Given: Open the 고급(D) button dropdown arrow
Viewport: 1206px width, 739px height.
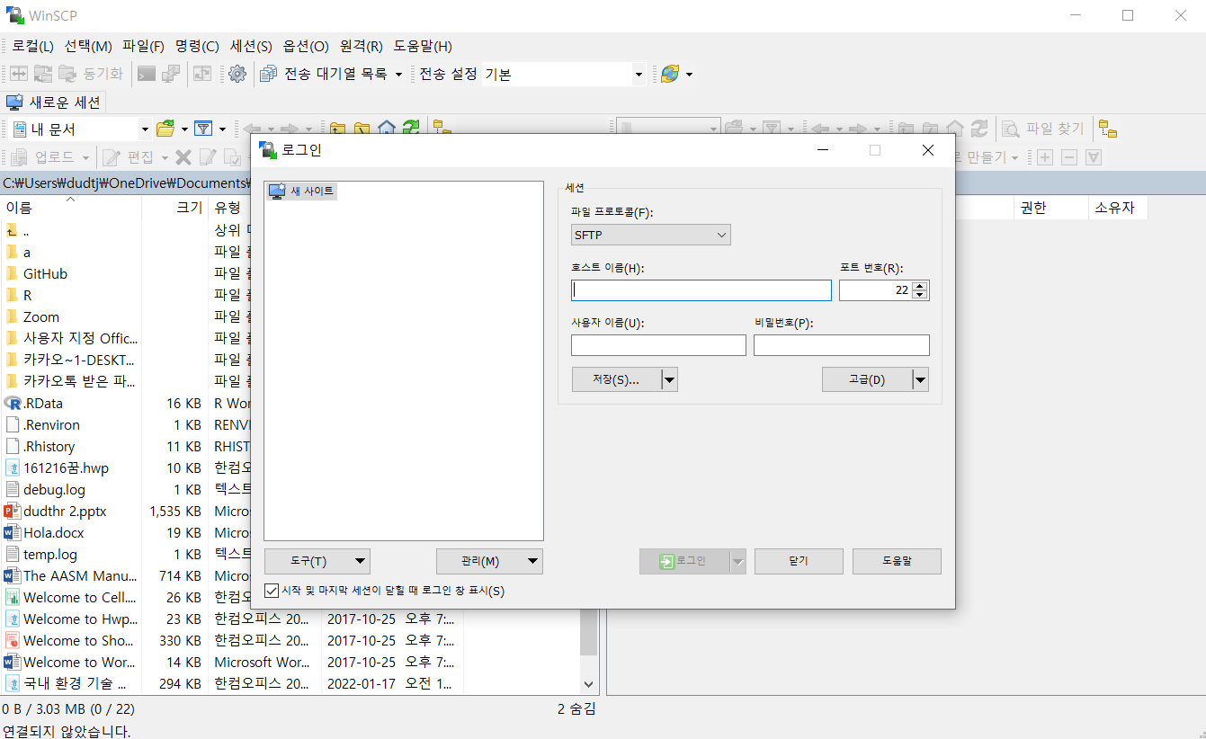Looking at the screenshot, I should coord(920,380).
